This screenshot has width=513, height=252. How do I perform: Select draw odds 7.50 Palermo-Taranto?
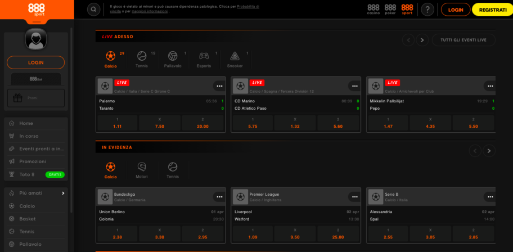click(x=160, y=123)
